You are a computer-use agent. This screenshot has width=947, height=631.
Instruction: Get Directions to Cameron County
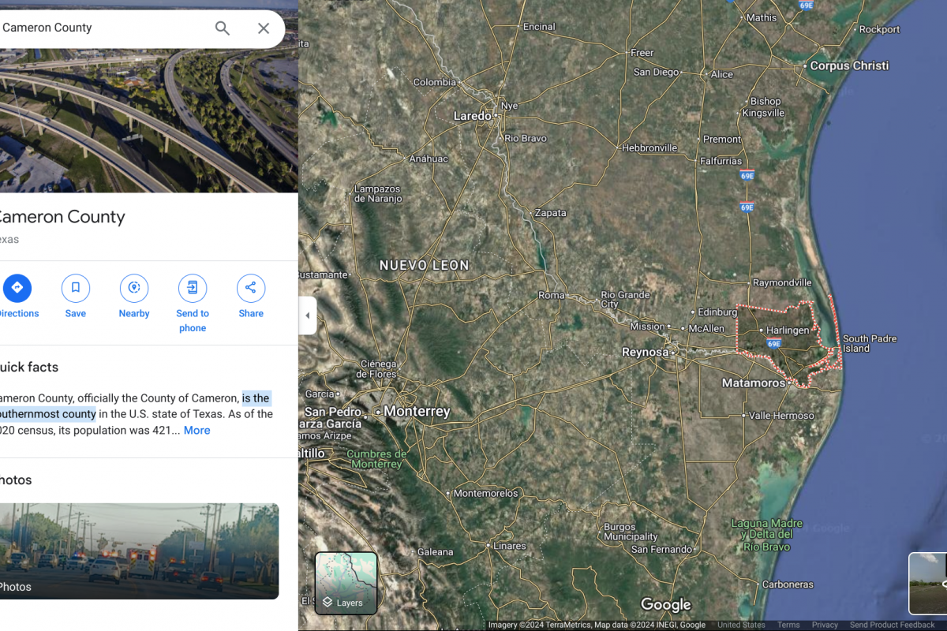point(17,297)
